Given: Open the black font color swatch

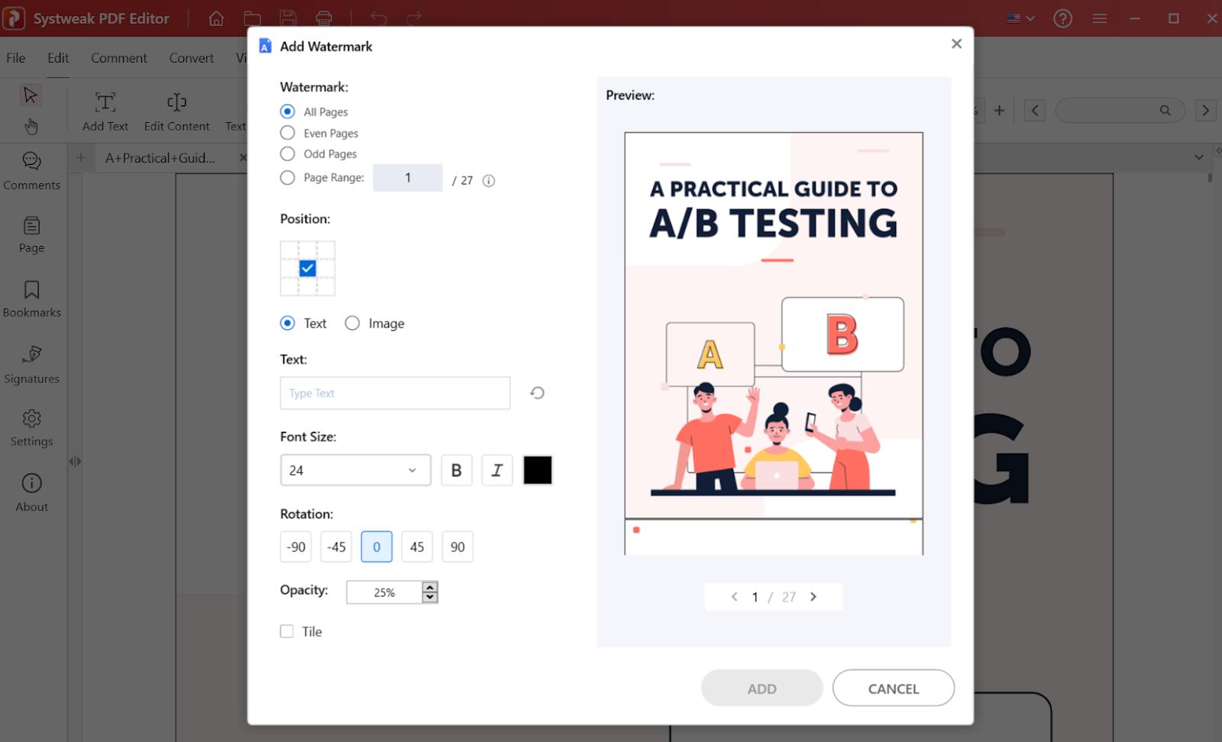Looking at the screenshot, I should (537, 470).
